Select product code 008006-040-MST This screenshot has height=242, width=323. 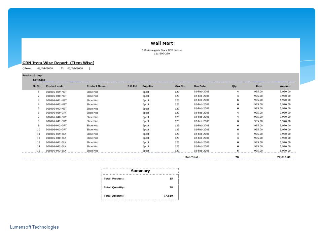click(x=56, y=96)
